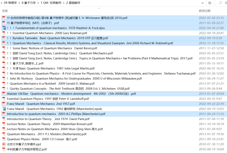227x153 pixels.
Task: Click the epub icon of Franz Mandl 1992 file
Action: tap(4, 109)
